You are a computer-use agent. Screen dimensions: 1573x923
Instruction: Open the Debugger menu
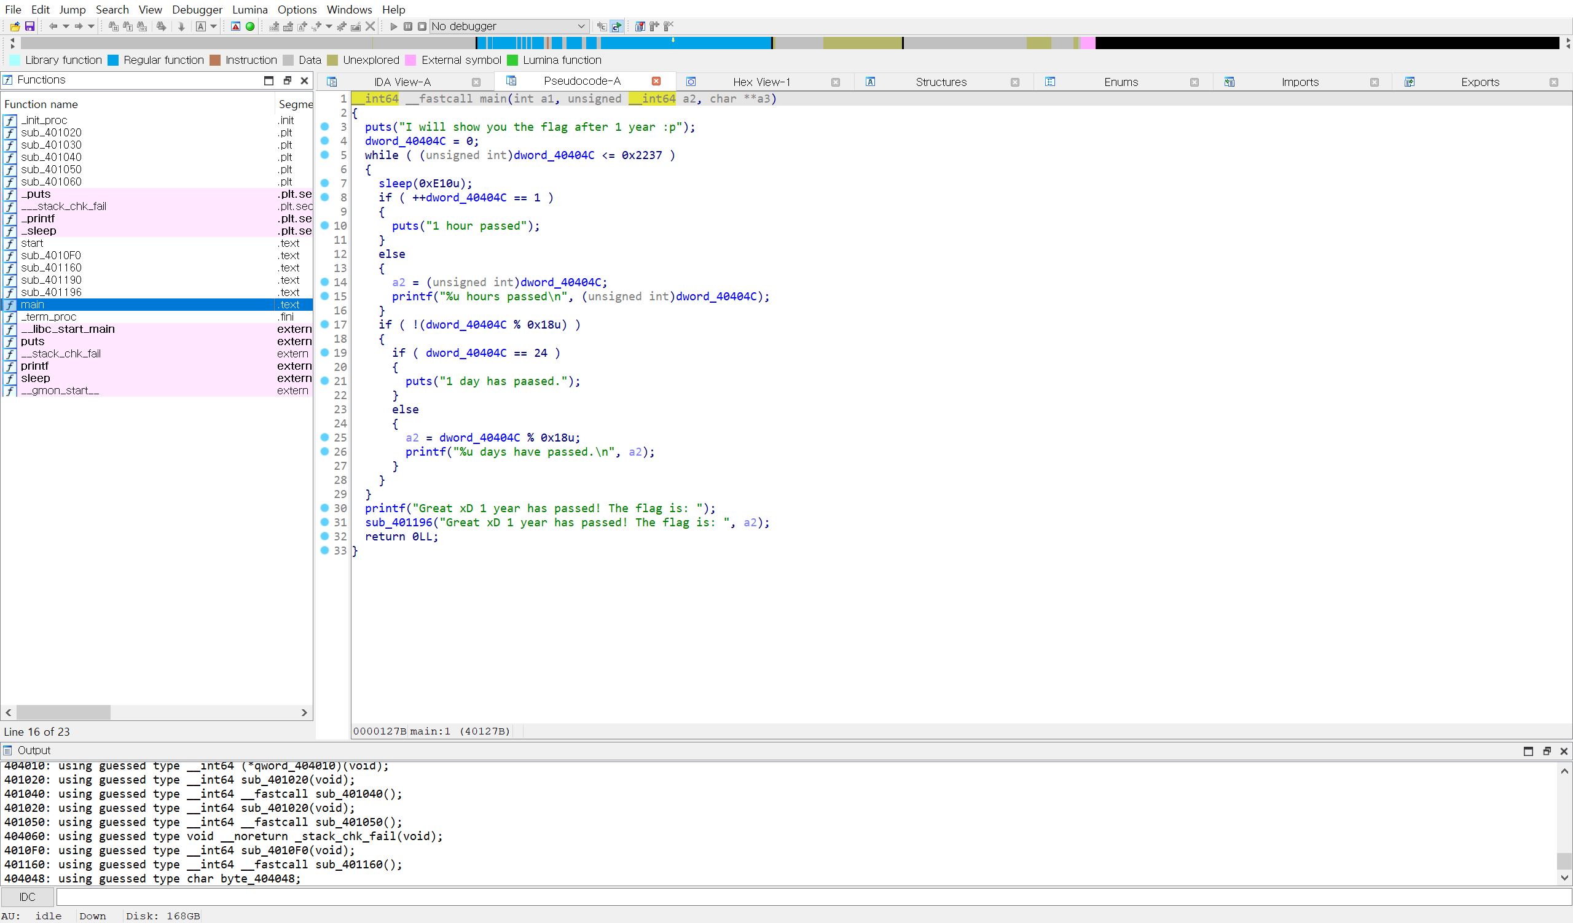coord(197,9)
